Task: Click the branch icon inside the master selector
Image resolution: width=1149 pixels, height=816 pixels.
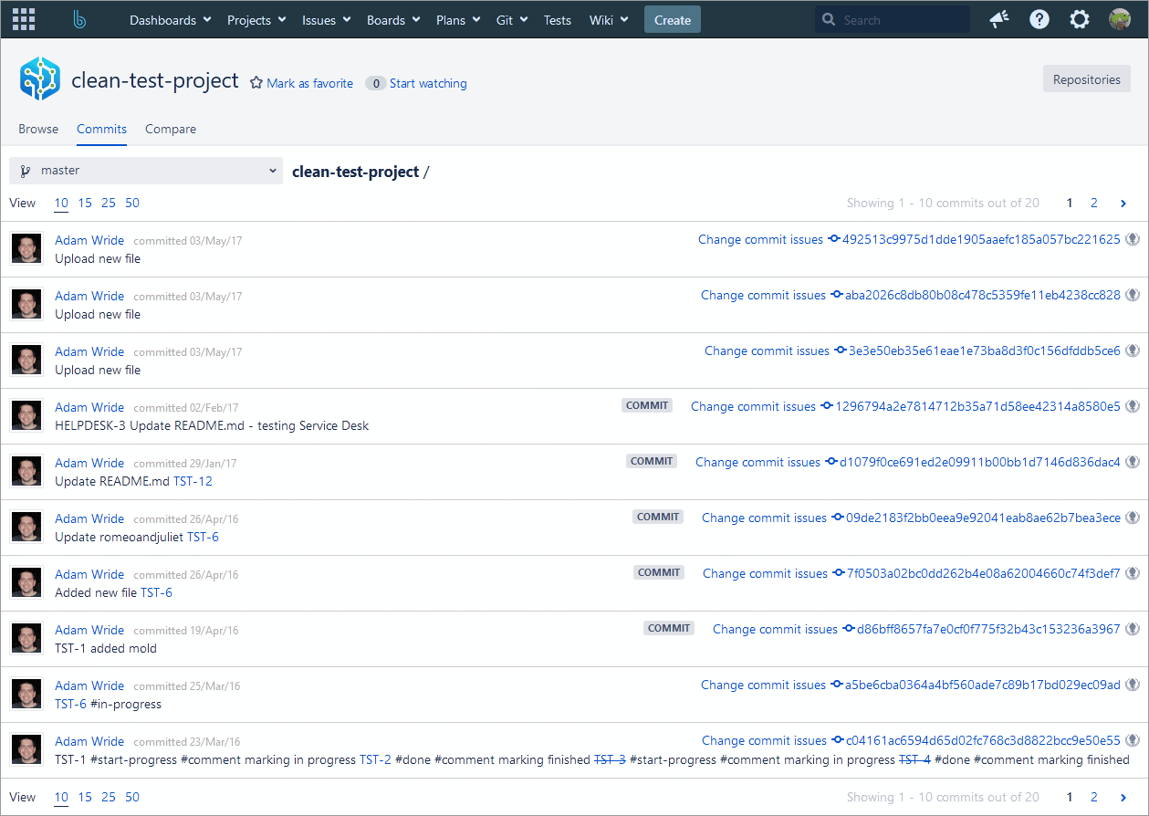Action: click(26, 170)
